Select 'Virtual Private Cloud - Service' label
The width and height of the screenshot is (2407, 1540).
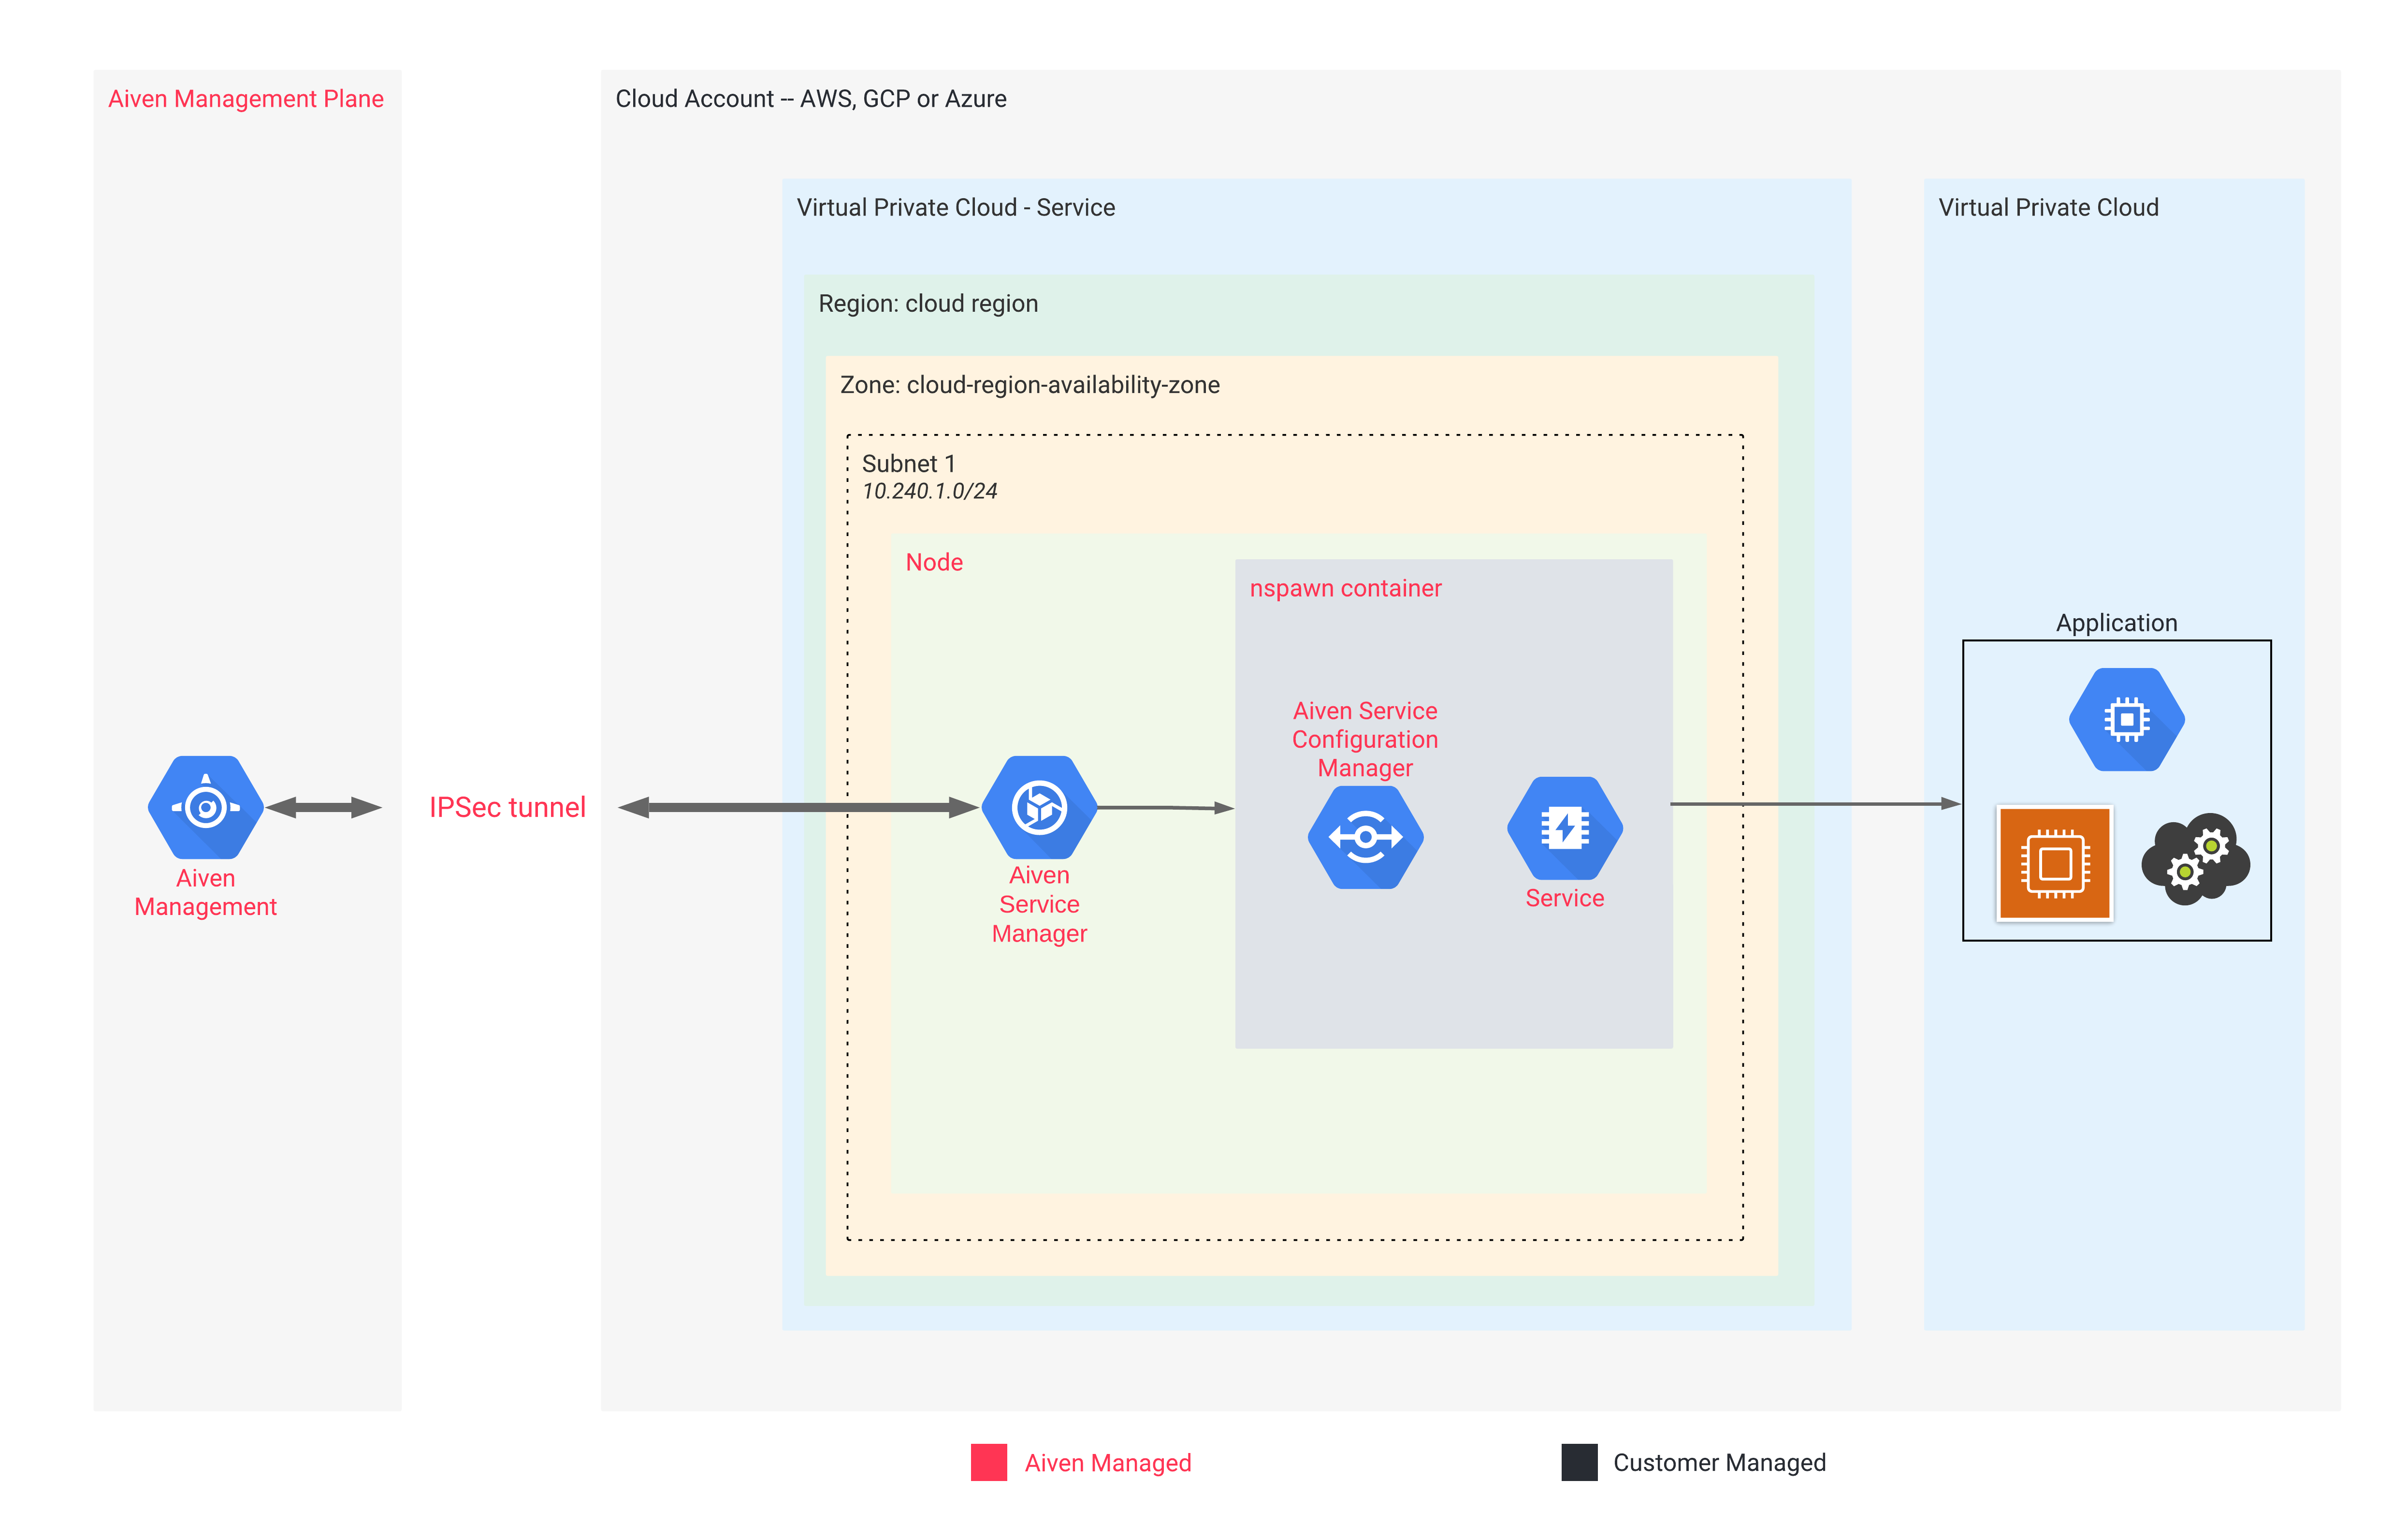(955, 207)
